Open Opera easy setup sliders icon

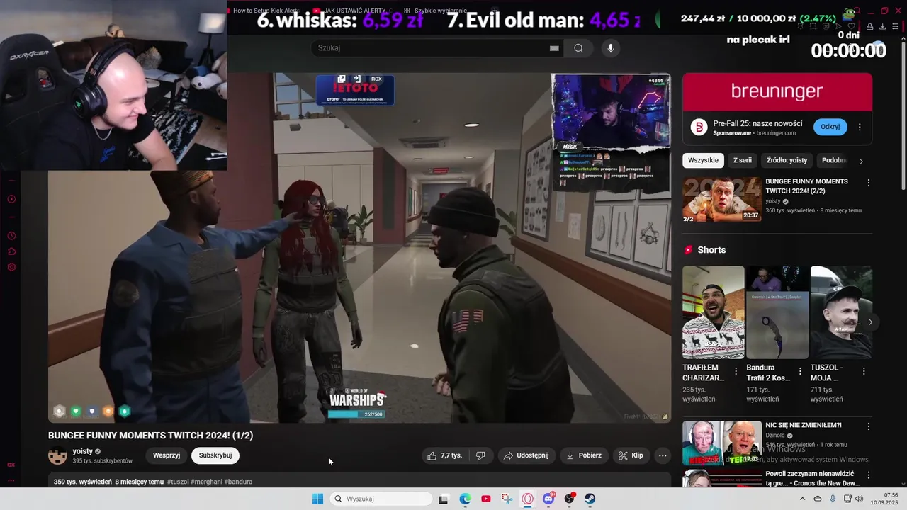click(896, 26)
